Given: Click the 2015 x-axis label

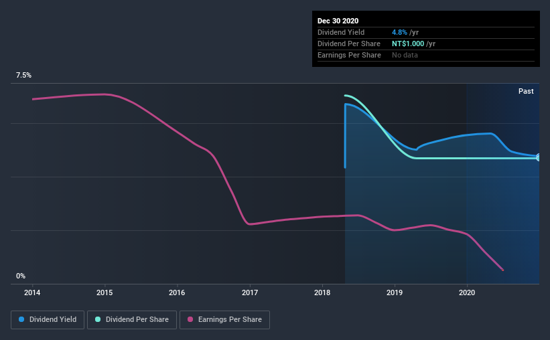Looking at the screenshot, I should (105, 292).
